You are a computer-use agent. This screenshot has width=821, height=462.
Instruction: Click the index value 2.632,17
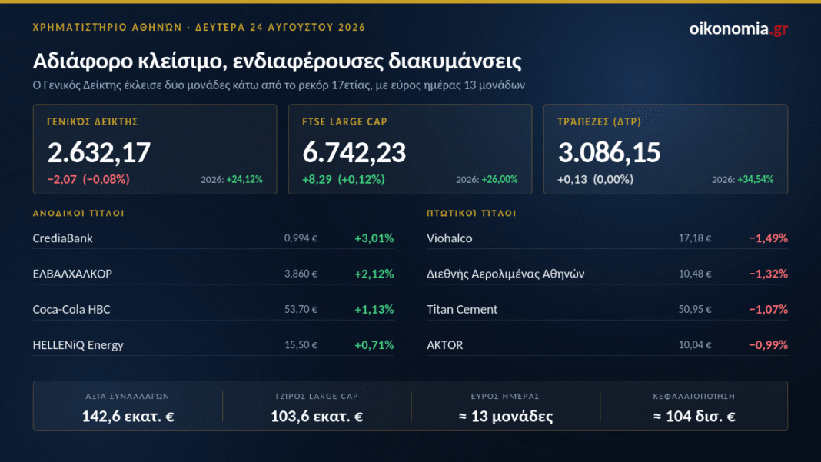pyautogui.click(x=99, y=152)
